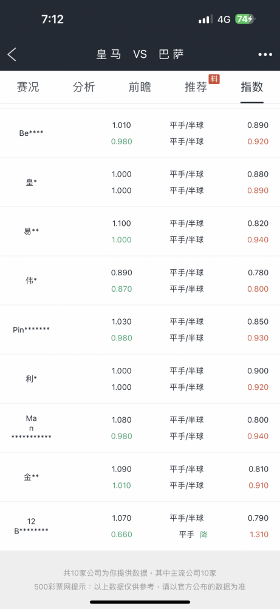
Task: Tap the cellular signal bars icon
Action: [x=206, y=19]
